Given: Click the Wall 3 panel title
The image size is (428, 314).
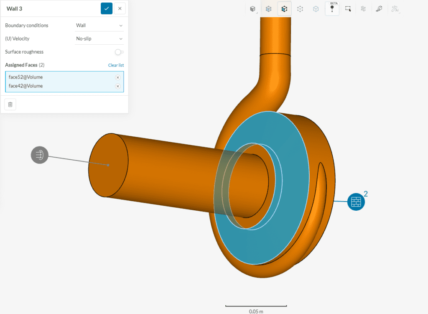Looking at the screenshot, I should (x=15, y=8).
